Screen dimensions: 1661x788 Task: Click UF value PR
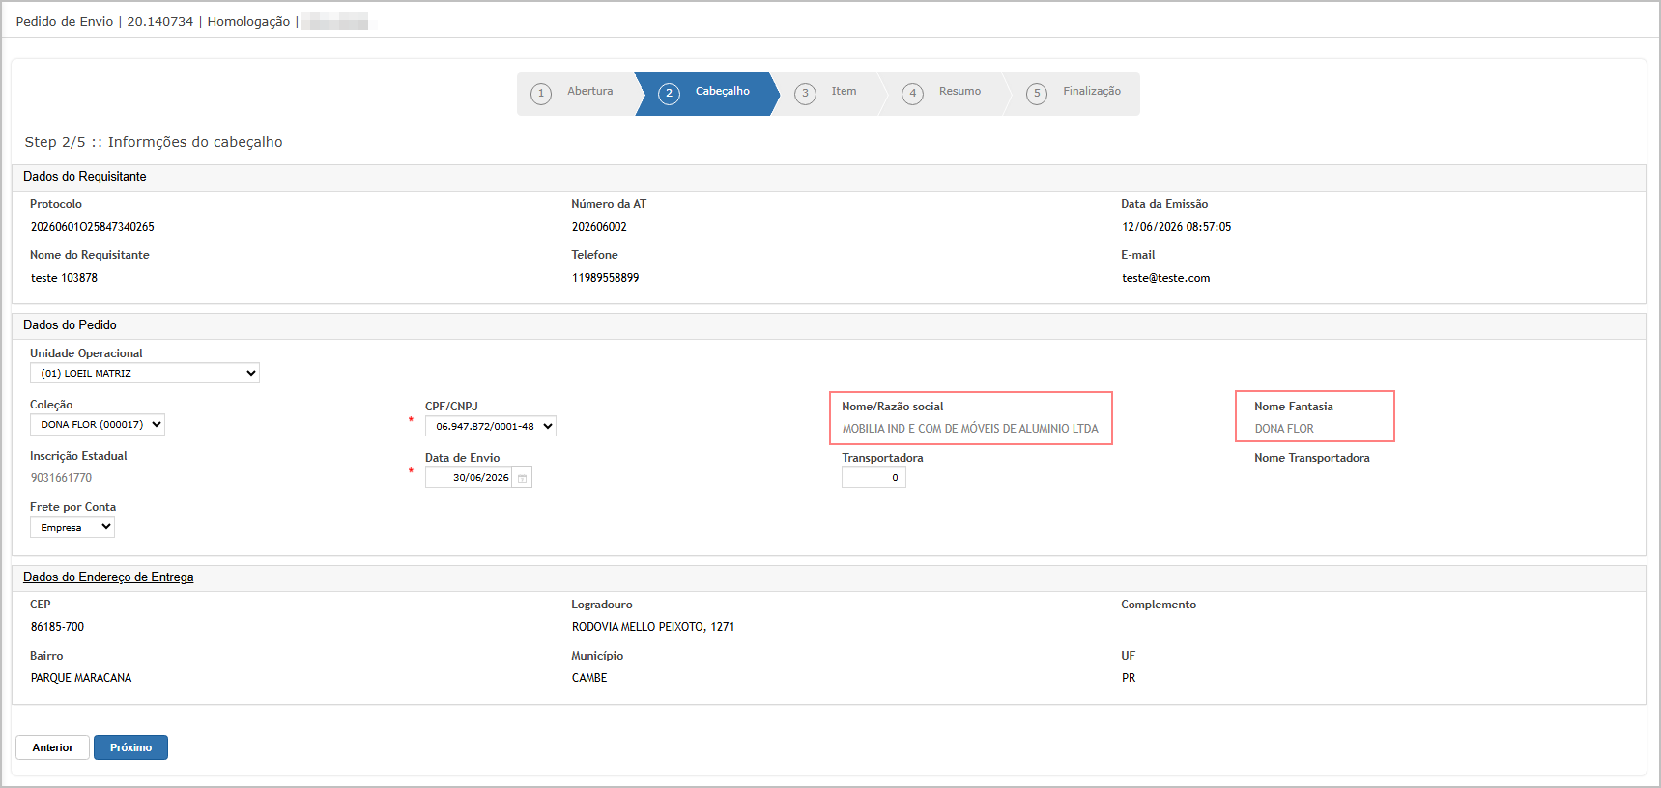point(1129,678)
